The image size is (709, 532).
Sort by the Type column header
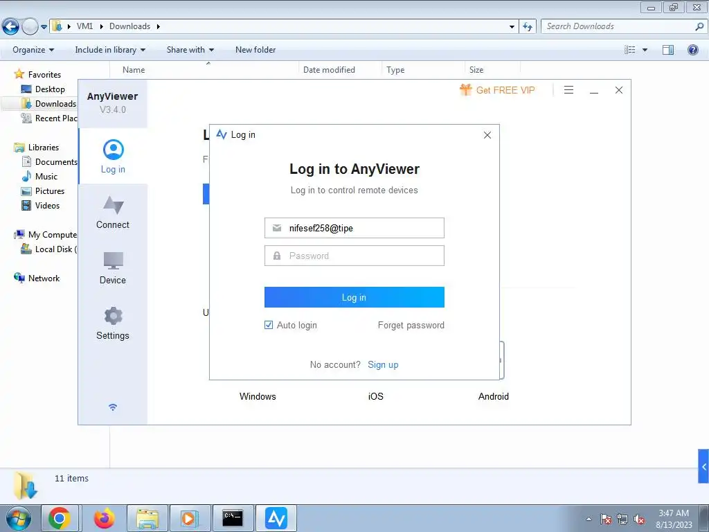click(395, 70)
